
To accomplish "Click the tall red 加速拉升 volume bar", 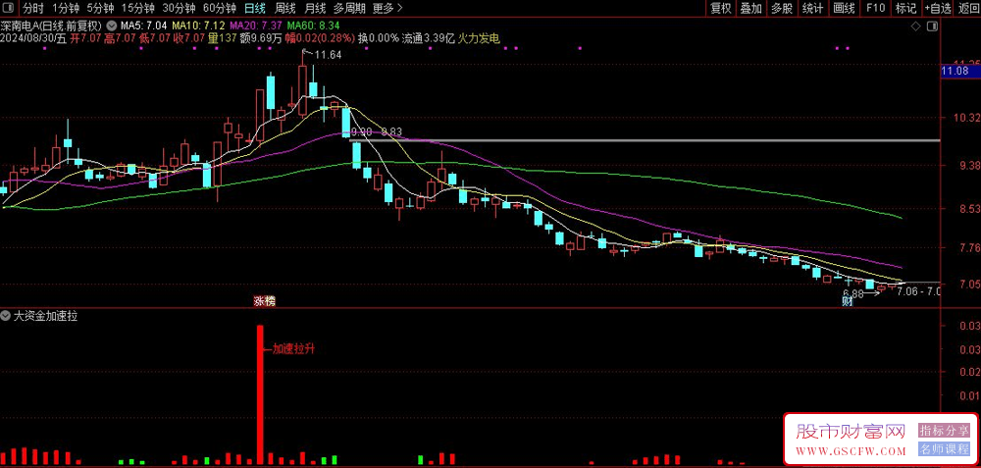I will (260, 394).
